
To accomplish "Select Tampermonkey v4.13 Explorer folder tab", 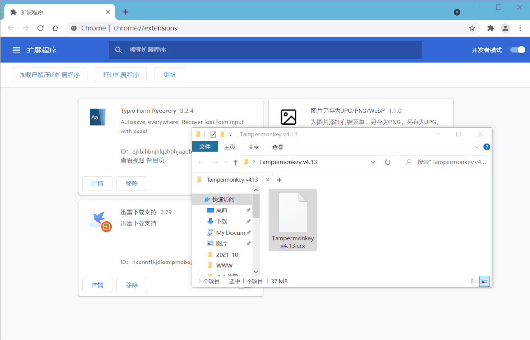I will point(232,180).
